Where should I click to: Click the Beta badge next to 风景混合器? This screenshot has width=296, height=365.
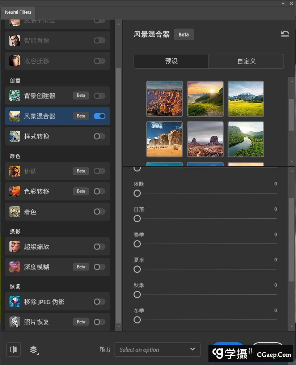[x=184, y=34]
